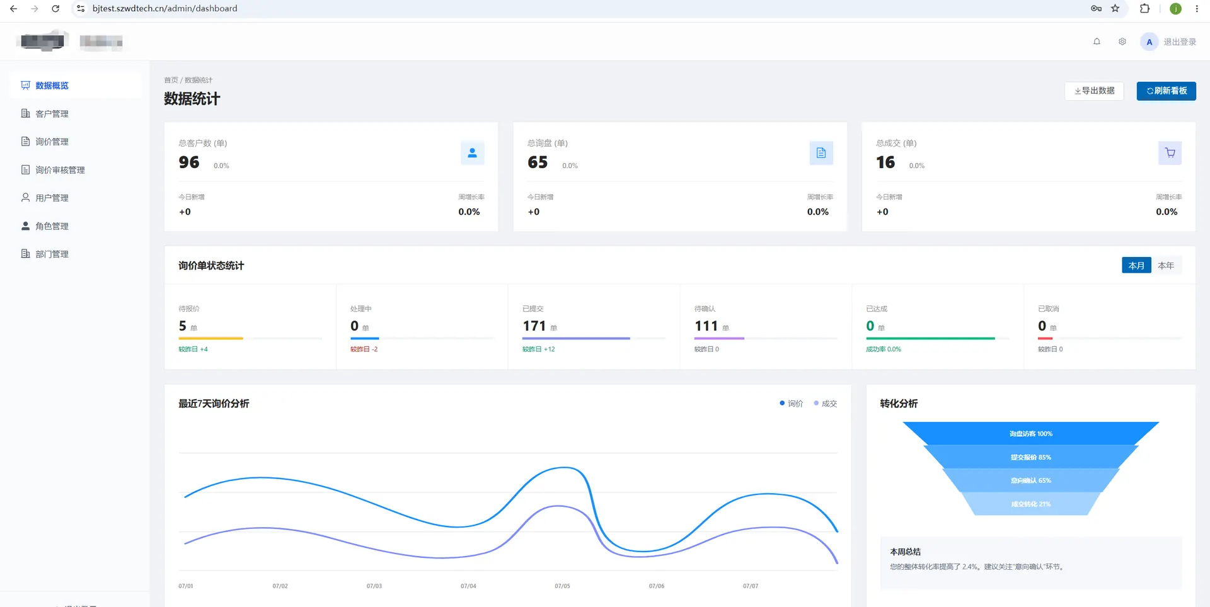
Task: Switch status statistics to 本月
Action: [1136, 265]
